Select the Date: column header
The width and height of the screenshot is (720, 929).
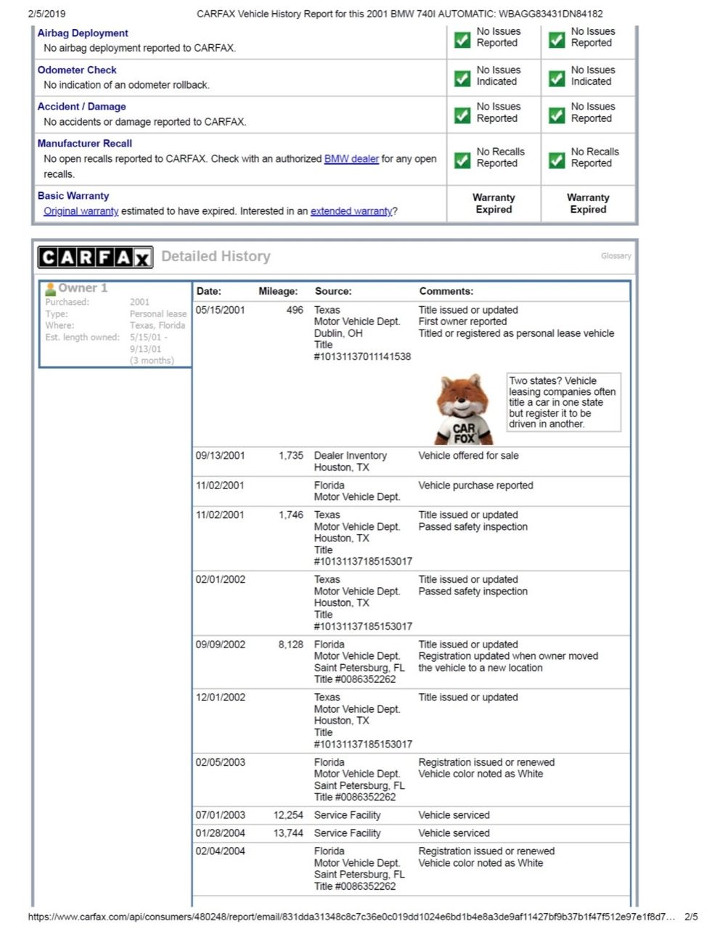(209, 292)
